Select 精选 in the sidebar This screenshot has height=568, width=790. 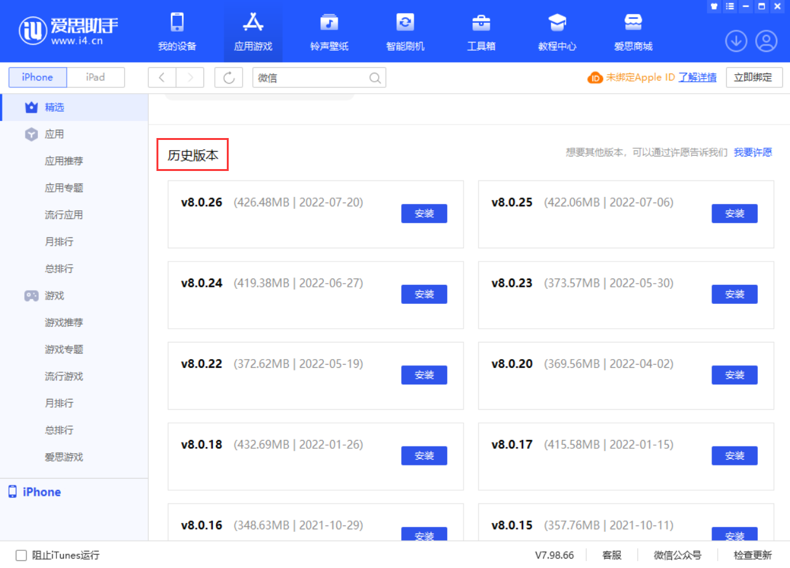[x=74, y=108]
